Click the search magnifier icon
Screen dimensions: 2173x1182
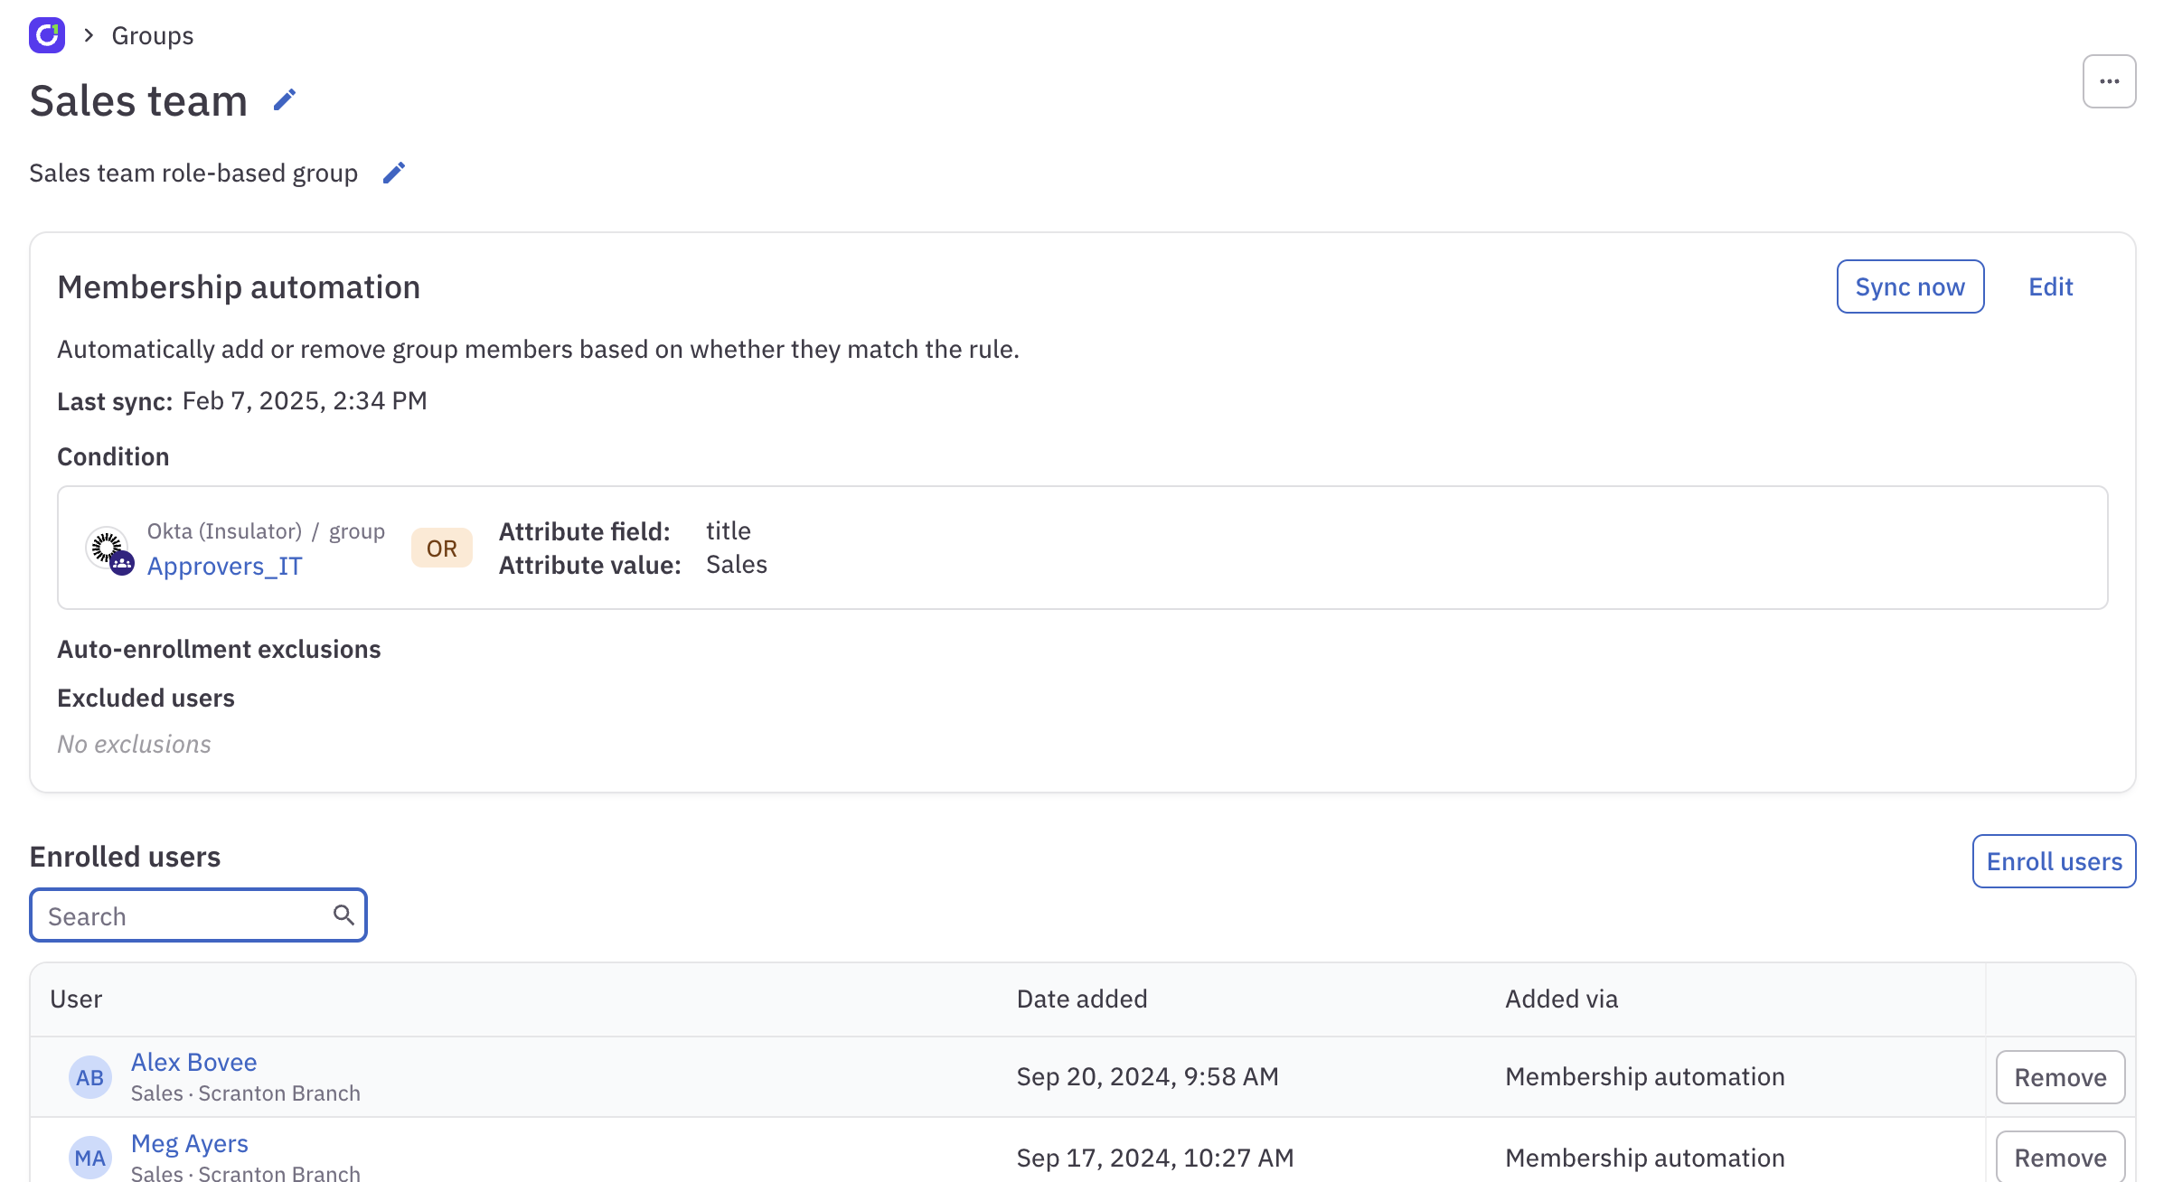tap(343, 915)
